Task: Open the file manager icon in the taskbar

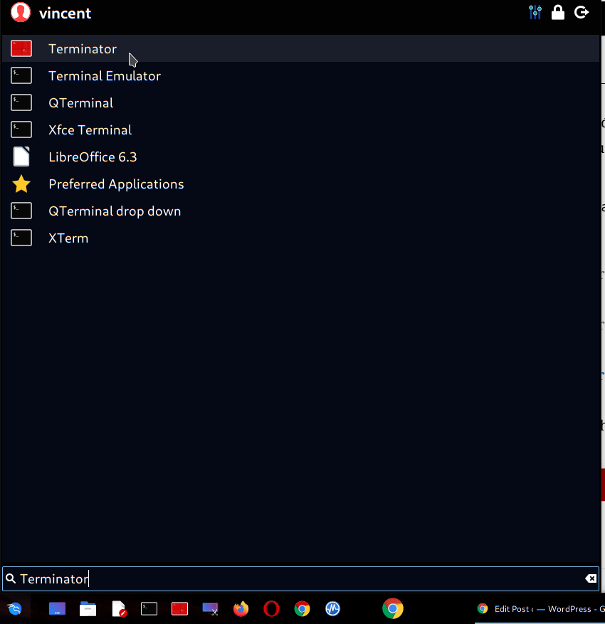Action: click(88, 608)
